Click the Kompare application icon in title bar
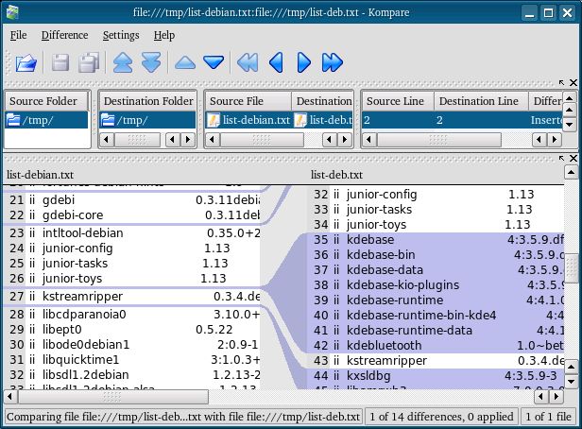 pyautogui.click(x=12, y=12)
